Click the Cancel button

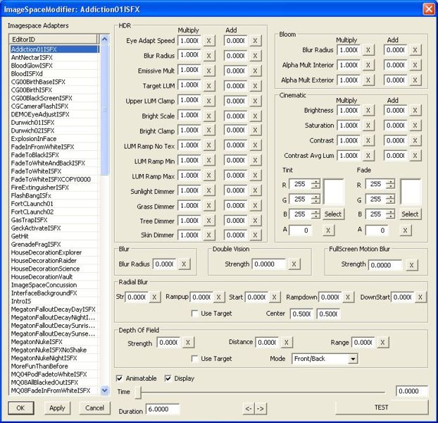tap(94, 408)
